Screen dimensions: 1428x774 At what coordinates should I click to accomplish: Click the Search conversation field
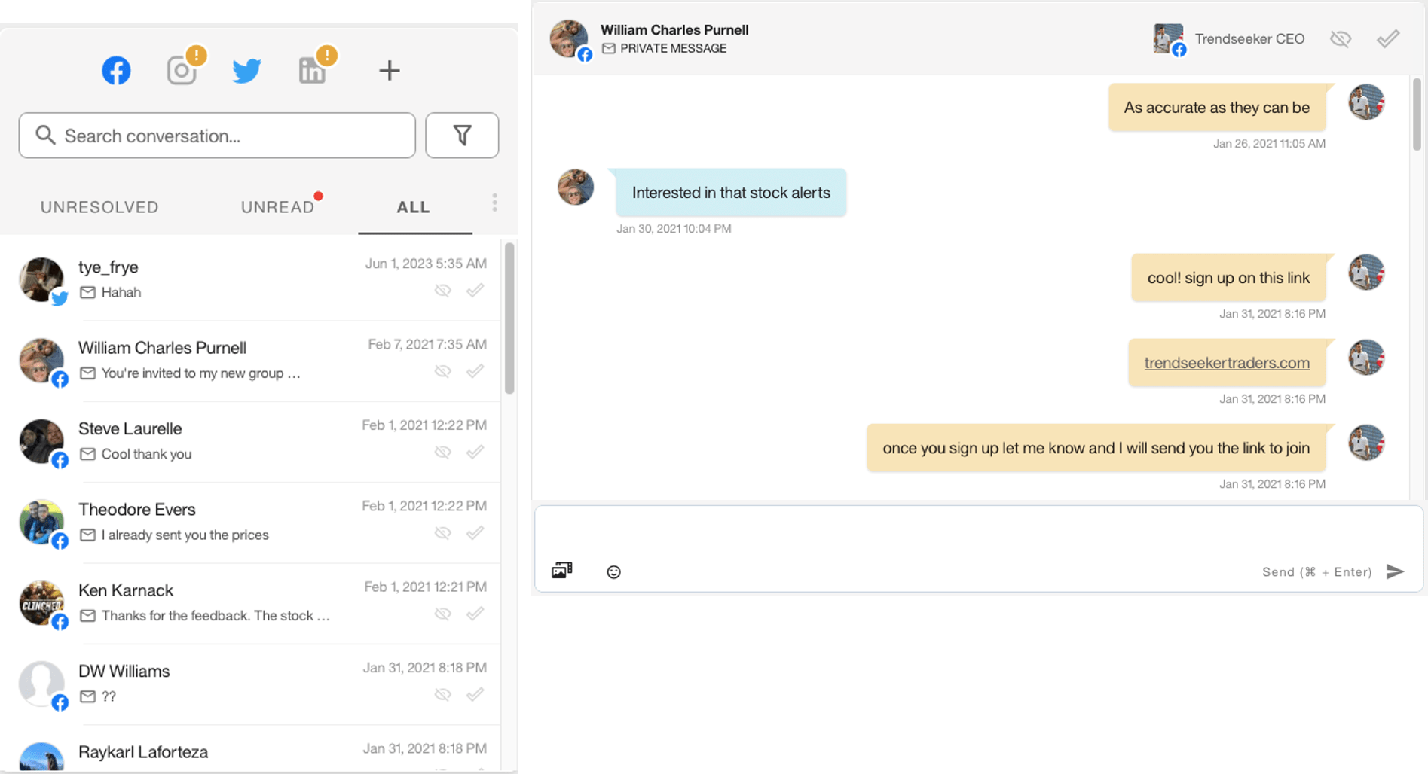(x=217, y=136)
